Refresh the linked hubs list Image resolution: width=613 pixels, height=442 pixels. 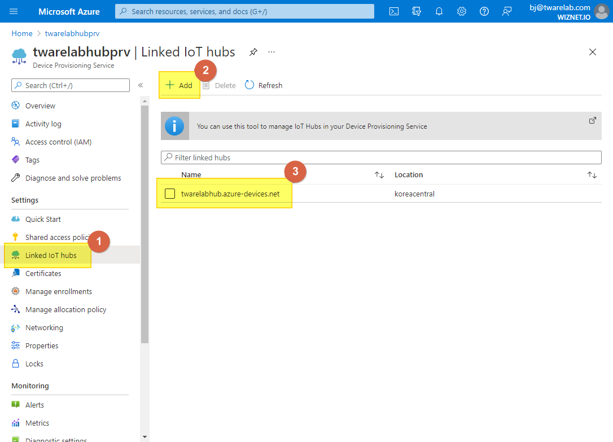click(264, 85)
